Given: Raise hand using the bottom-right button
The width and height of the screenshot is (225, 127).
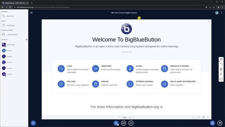Looking at the screenshot, I should 220,123.
